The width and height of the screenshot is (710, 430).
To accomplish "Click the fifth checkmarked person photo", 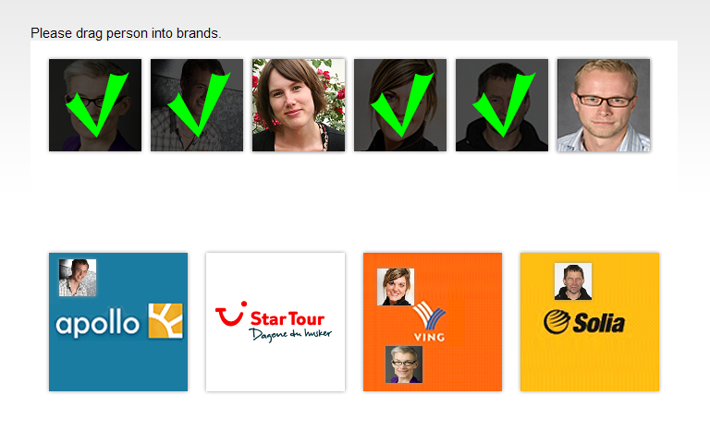I will pos(502,105).
